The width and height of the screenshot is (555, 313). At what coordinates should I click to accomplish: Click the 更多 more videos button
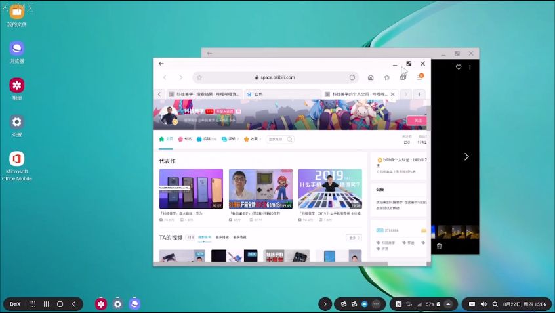pyautogui.click(x=354, y=238)
